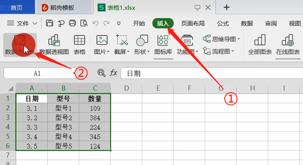Image resolution: width=303 pixels, height=165 pixels.
Task: Expand the 功能图 dropdown arrow
Action: [x=197, y=52]
